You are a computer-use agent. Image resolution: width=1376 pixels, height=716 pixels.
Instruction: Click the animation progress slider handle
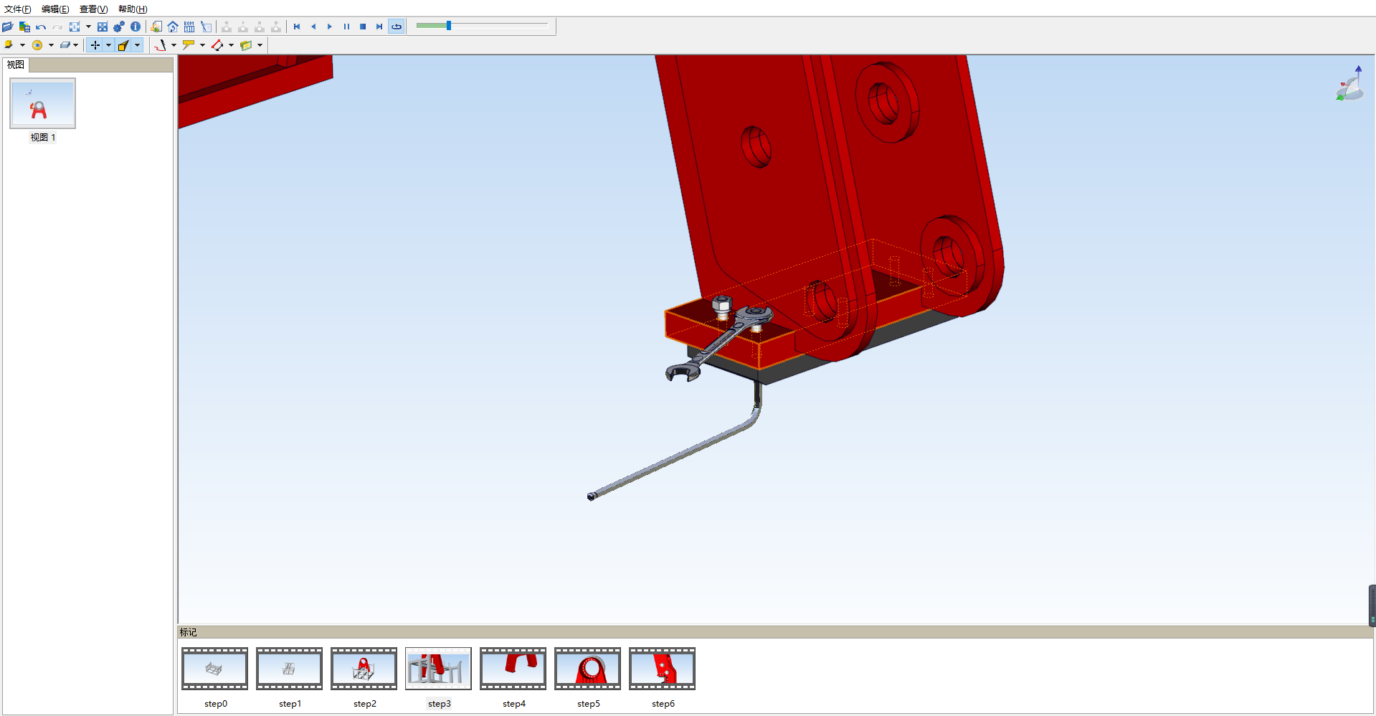coord(449,26)
